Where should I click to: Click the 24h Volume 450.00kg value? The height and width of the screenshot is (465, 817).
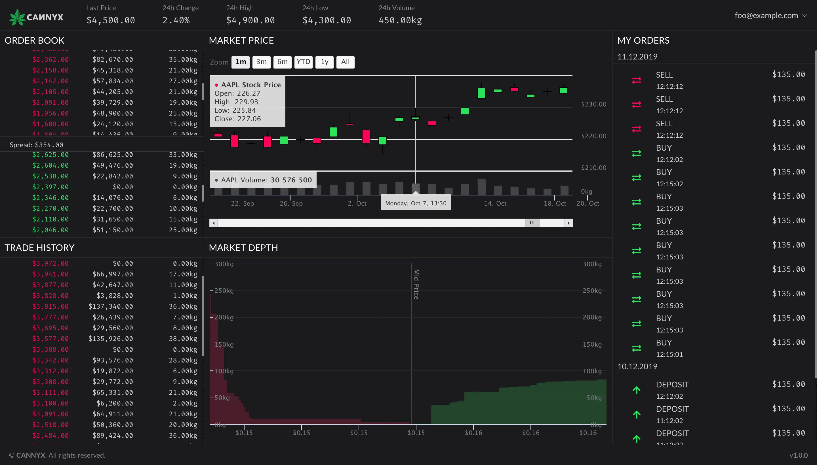point(400,20)
